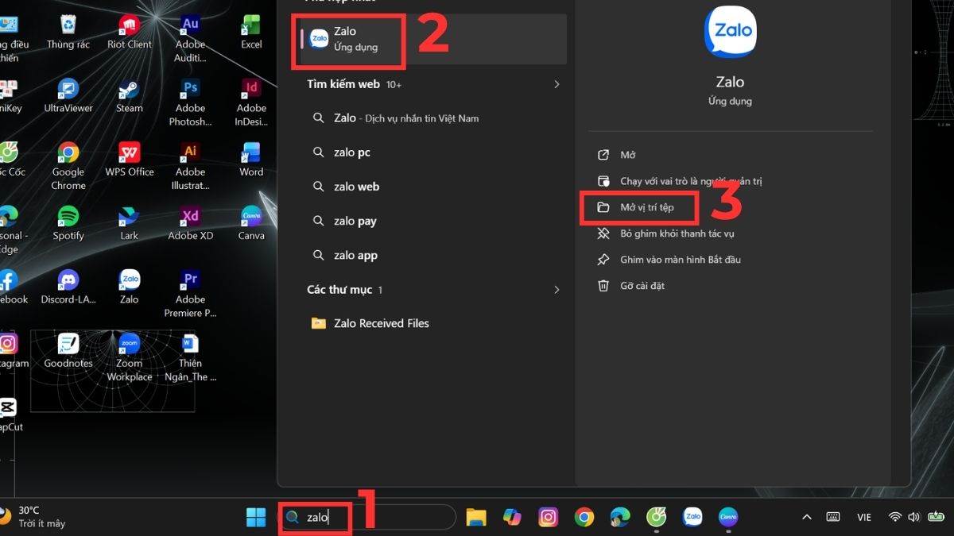Show hidden system tray icons
The image size is (954, 536).
click(806, 517)
